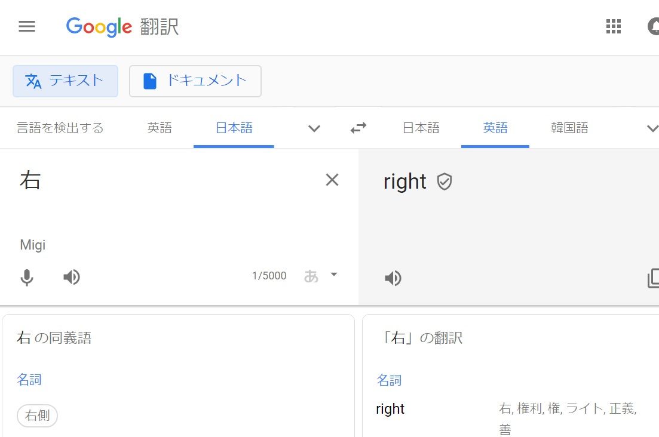Select the テキスト tab

coord(65,81)
